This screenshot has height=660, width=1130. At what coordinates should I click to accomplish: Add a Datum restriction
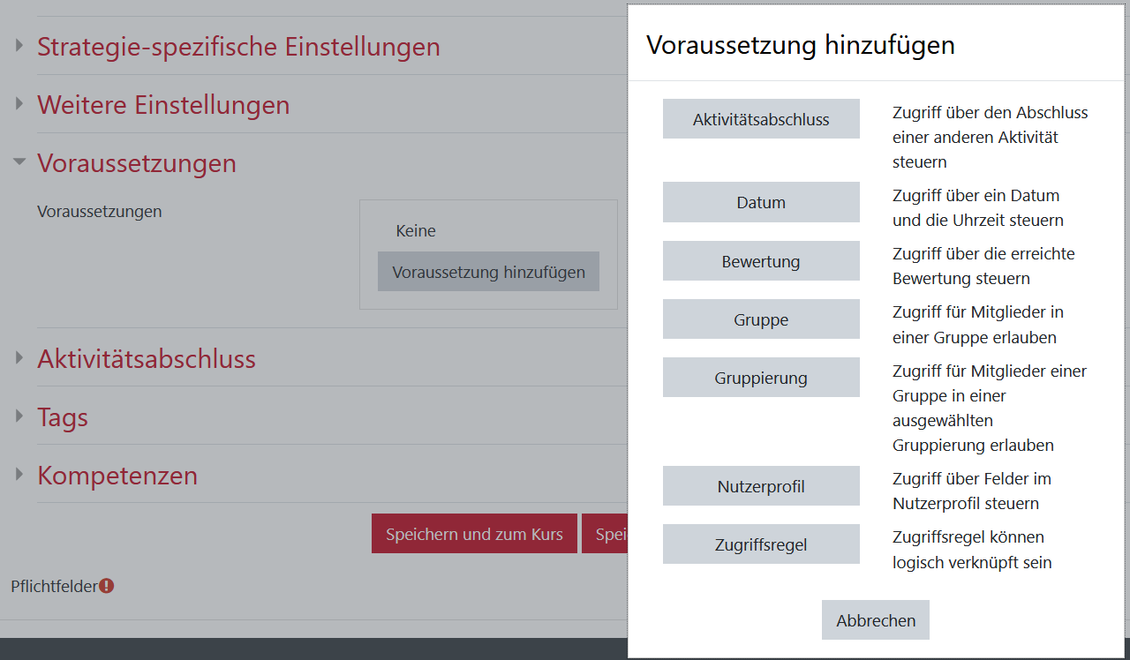(x=761, y=202)
